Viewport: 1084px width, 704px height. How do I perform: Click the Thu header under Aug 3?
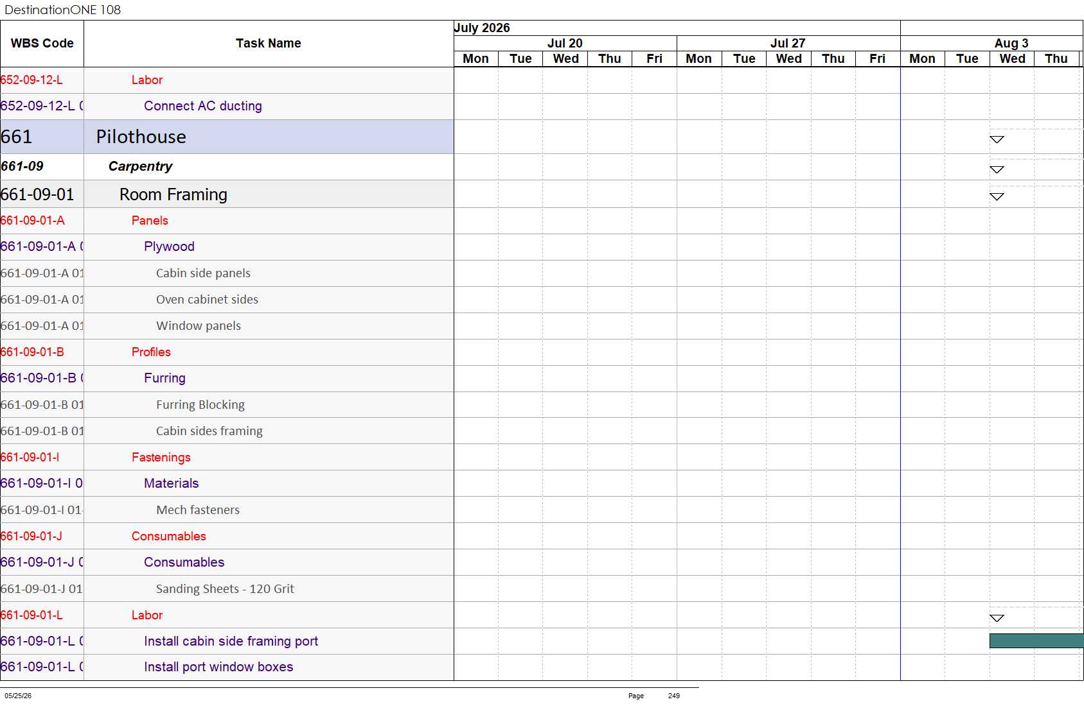pos(1056,58)
